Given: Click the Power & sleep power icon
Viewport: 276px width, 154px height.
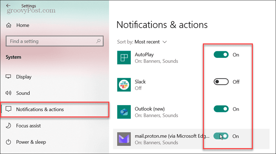Looking at the screenshot, I should pos(8,142).
